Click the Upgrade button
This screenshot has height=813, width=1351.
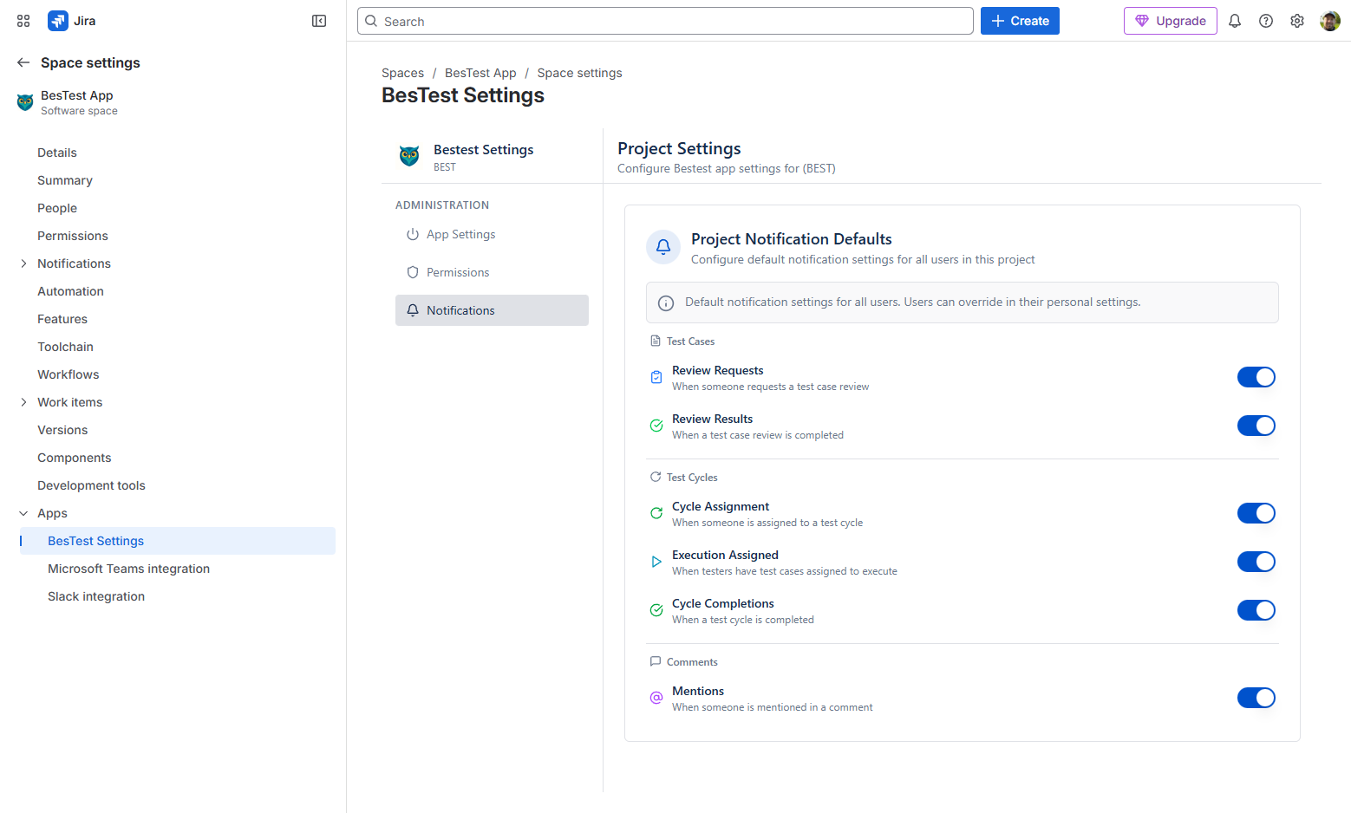1171,21
